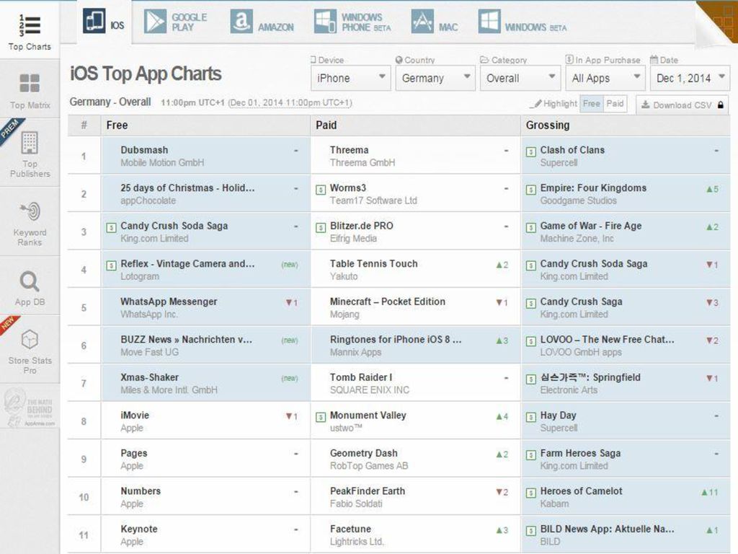The image size is (738, 554).
Task: Click The Math Behind App Annie banner
Action: click(29, 408)
